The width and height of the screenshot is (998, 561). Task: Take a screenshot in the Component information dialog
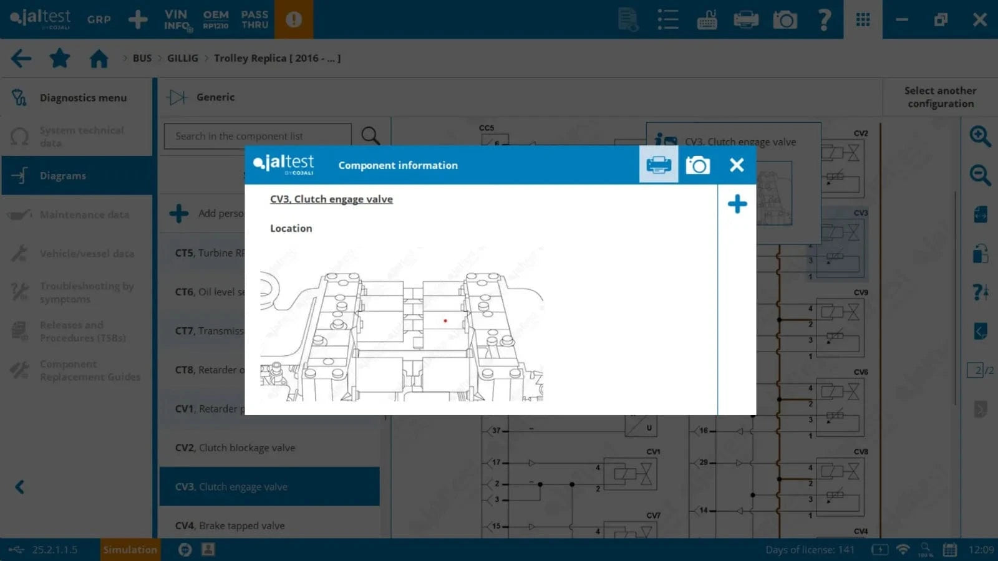697,165
